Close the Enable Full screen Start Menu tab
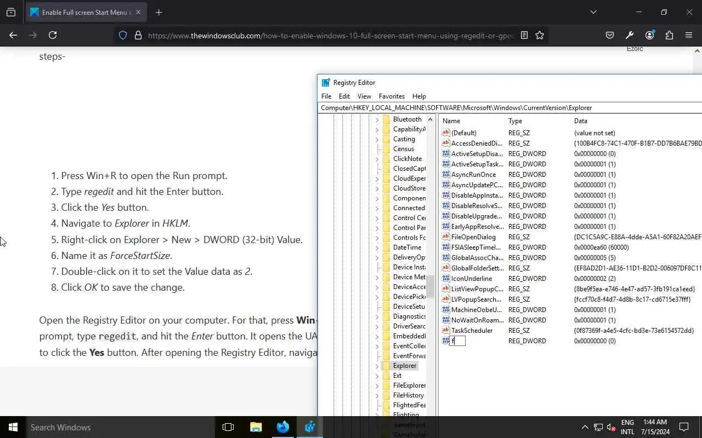The width and height of the screenshot is (702, 438). point(138,12)
